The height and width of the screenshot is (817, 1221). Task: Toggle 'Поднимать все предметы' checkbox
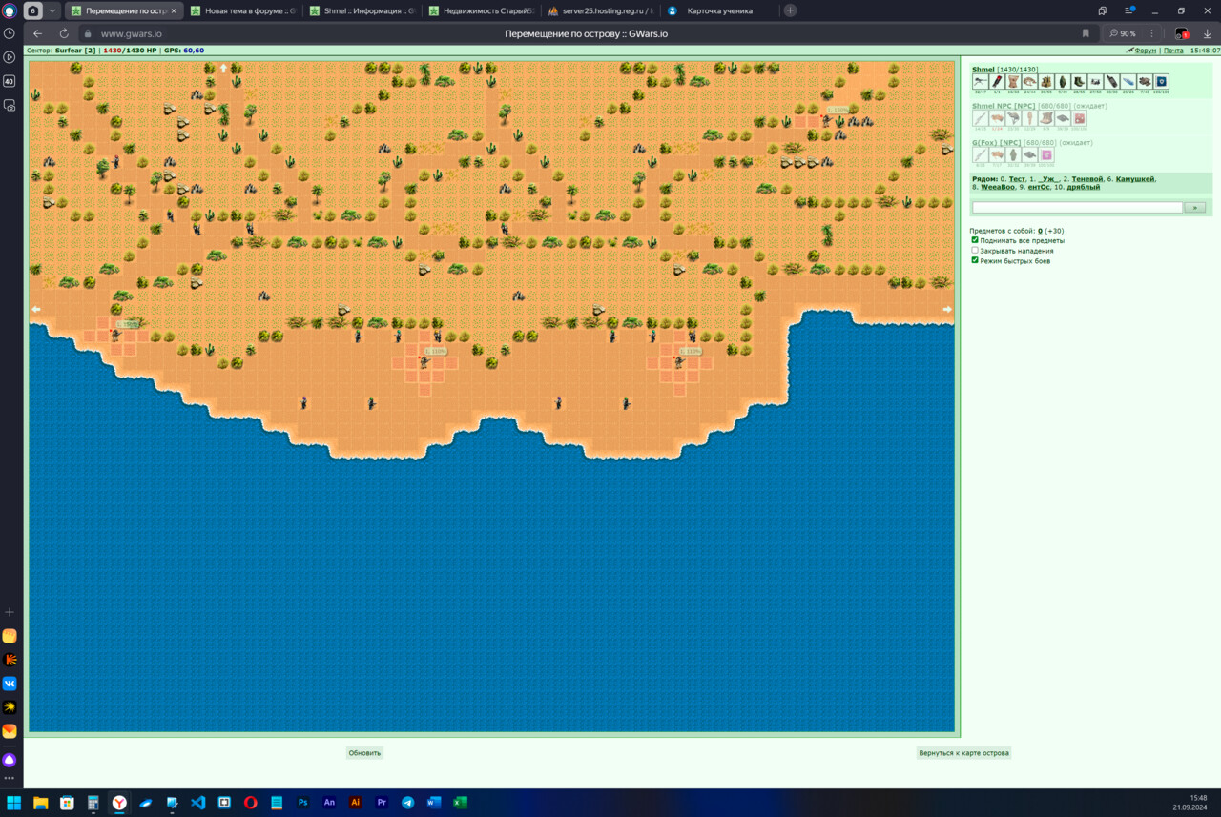[975, 240]
